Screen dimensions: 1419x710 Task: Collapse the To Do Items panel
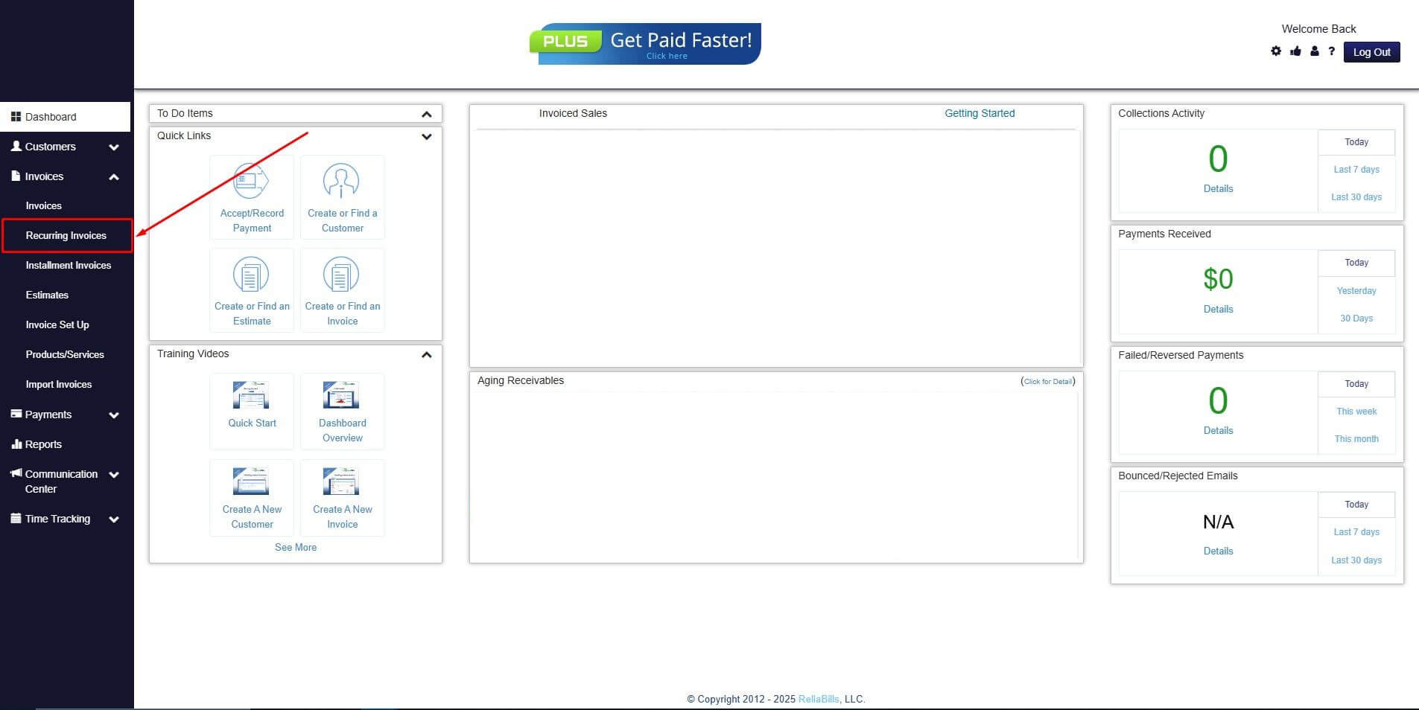426,114
